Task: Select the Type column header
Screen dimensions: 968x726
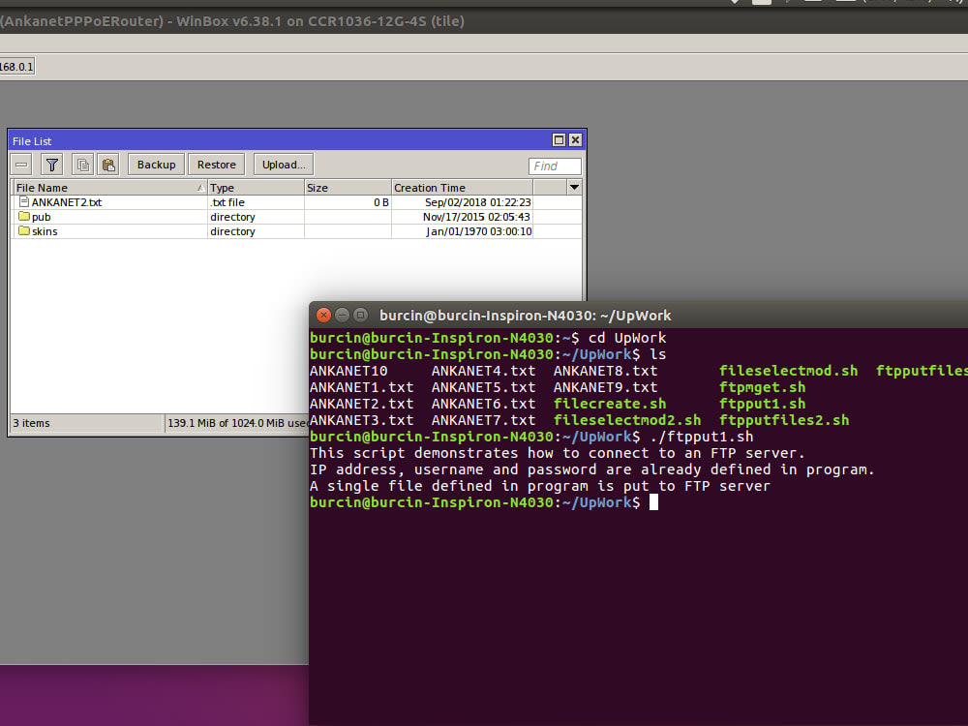Action: pos(227,187)
